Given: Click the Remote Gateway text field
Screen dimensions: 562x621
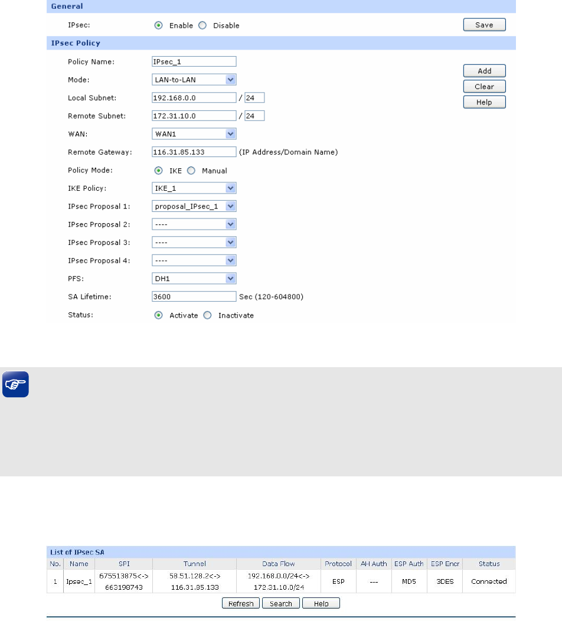Looking at the screenshot, I should coord(194,152).
